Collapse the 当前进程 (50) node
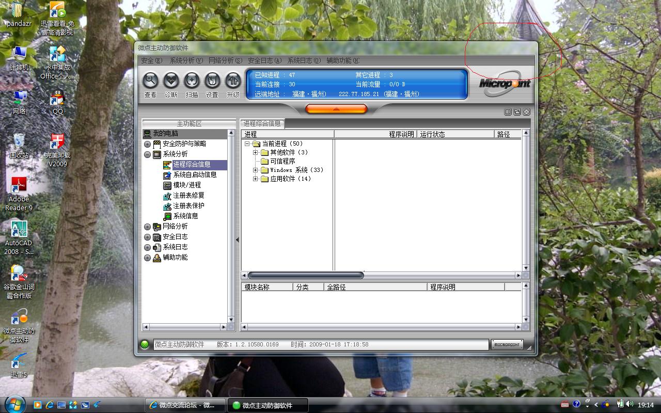The image size is (661, 413). (247, 144)
